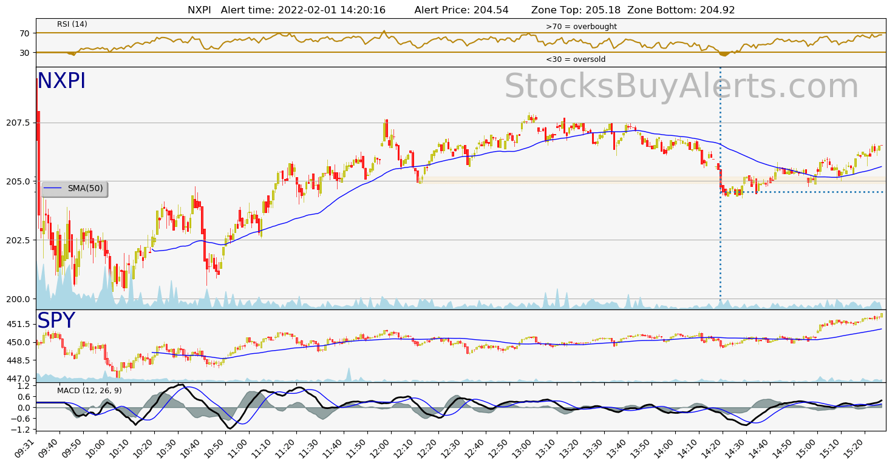Click 'Alert Price: 204.54' in the title
895x466 pixels.
[x=461, y=10]
